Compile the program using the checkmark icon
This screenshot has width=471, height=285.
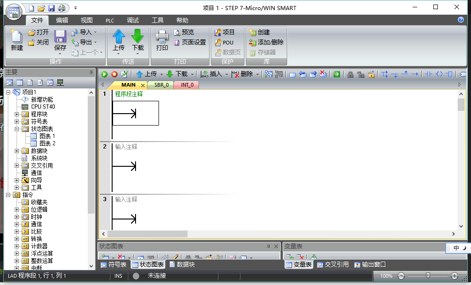tap(125, 74)
